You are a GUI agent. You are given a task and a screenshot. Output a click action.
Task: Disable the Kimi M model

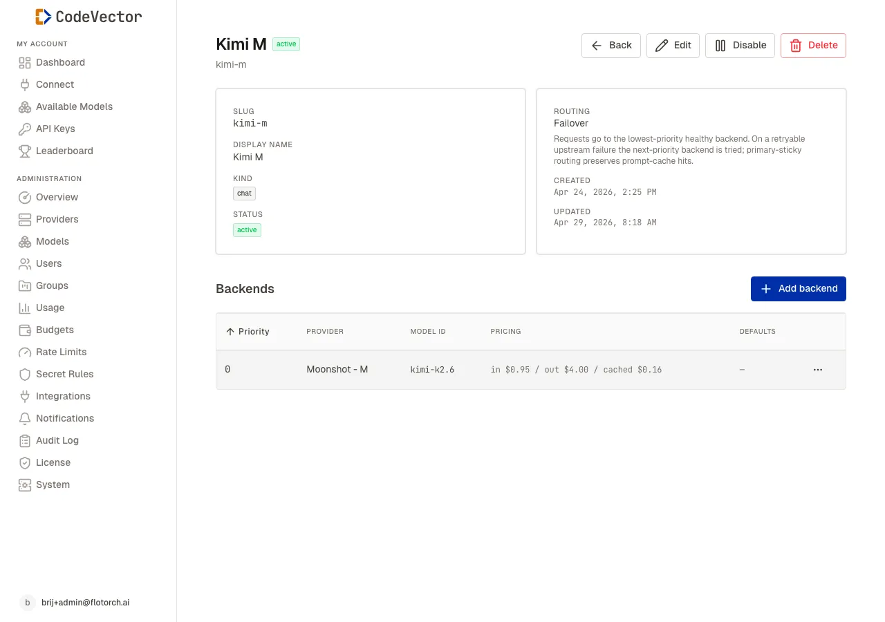tap(740, 46)
